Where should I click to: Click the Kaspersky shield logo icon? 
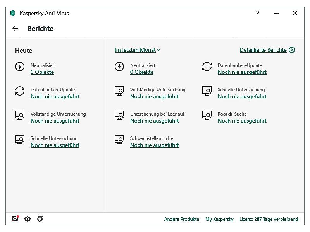[13, 13]
